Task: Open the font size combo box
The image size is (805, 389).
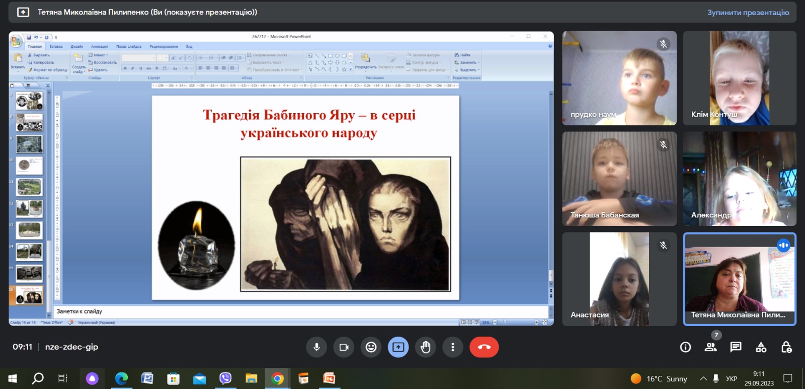Action: point(162,58)
